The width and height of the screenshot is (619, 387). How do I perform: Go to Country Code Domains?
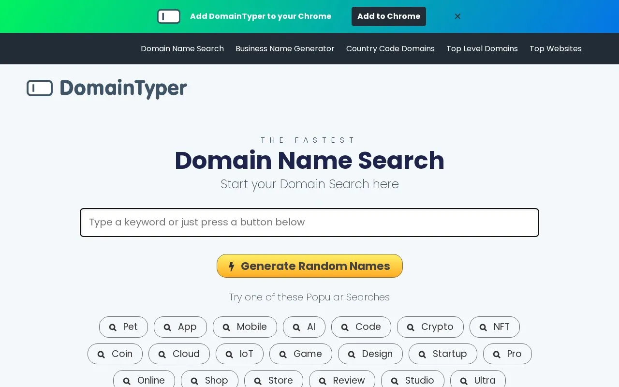pos(390,48)
